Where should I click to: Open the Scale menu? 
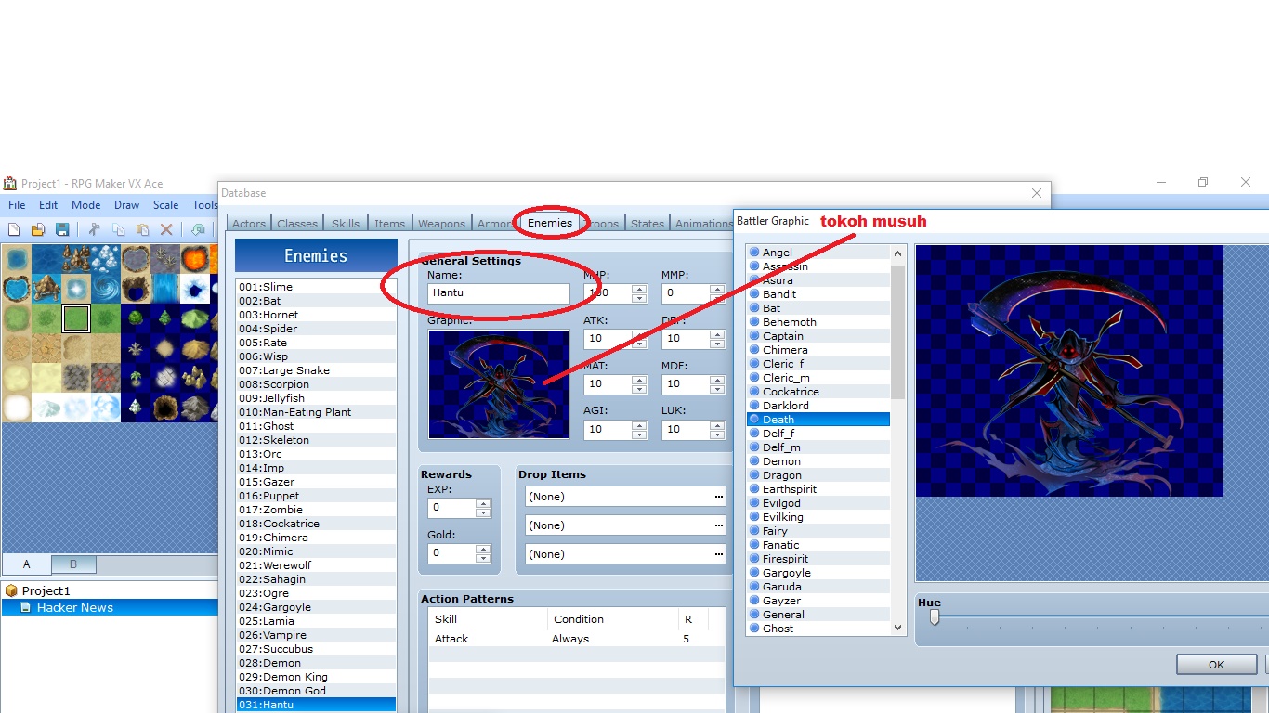pos(166,205)
